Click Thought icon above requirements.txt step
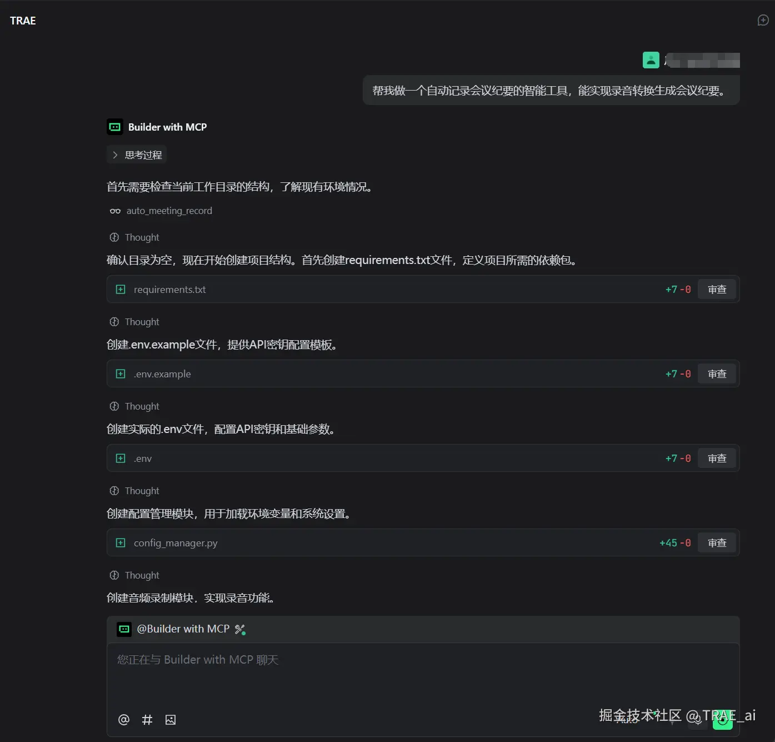Screen dimensions: 775x742 114,237
